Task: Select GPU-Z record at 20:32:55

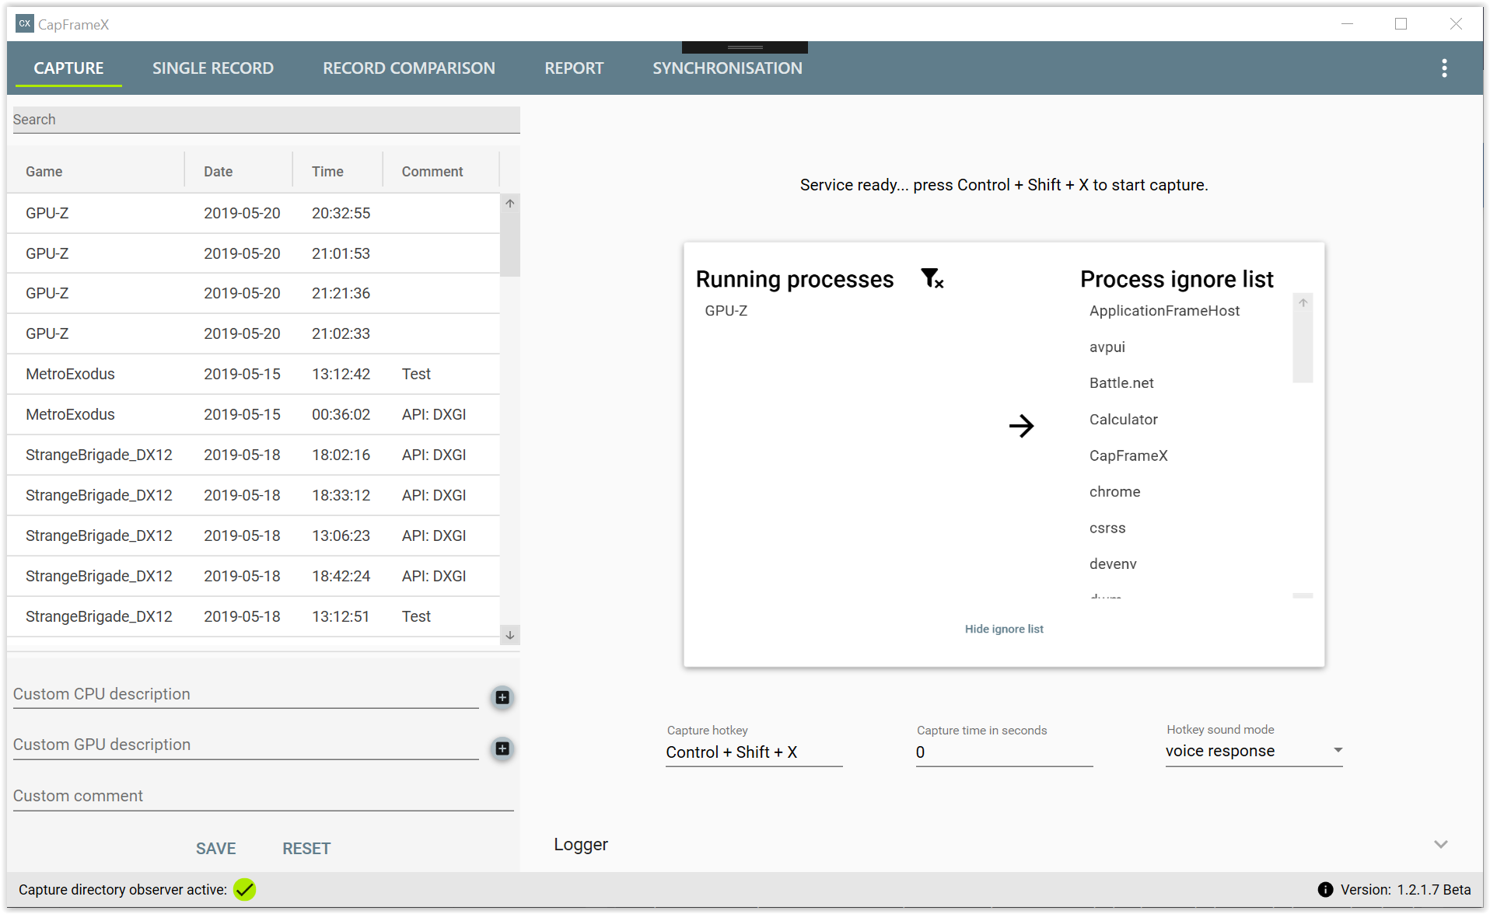Action: 254,213
